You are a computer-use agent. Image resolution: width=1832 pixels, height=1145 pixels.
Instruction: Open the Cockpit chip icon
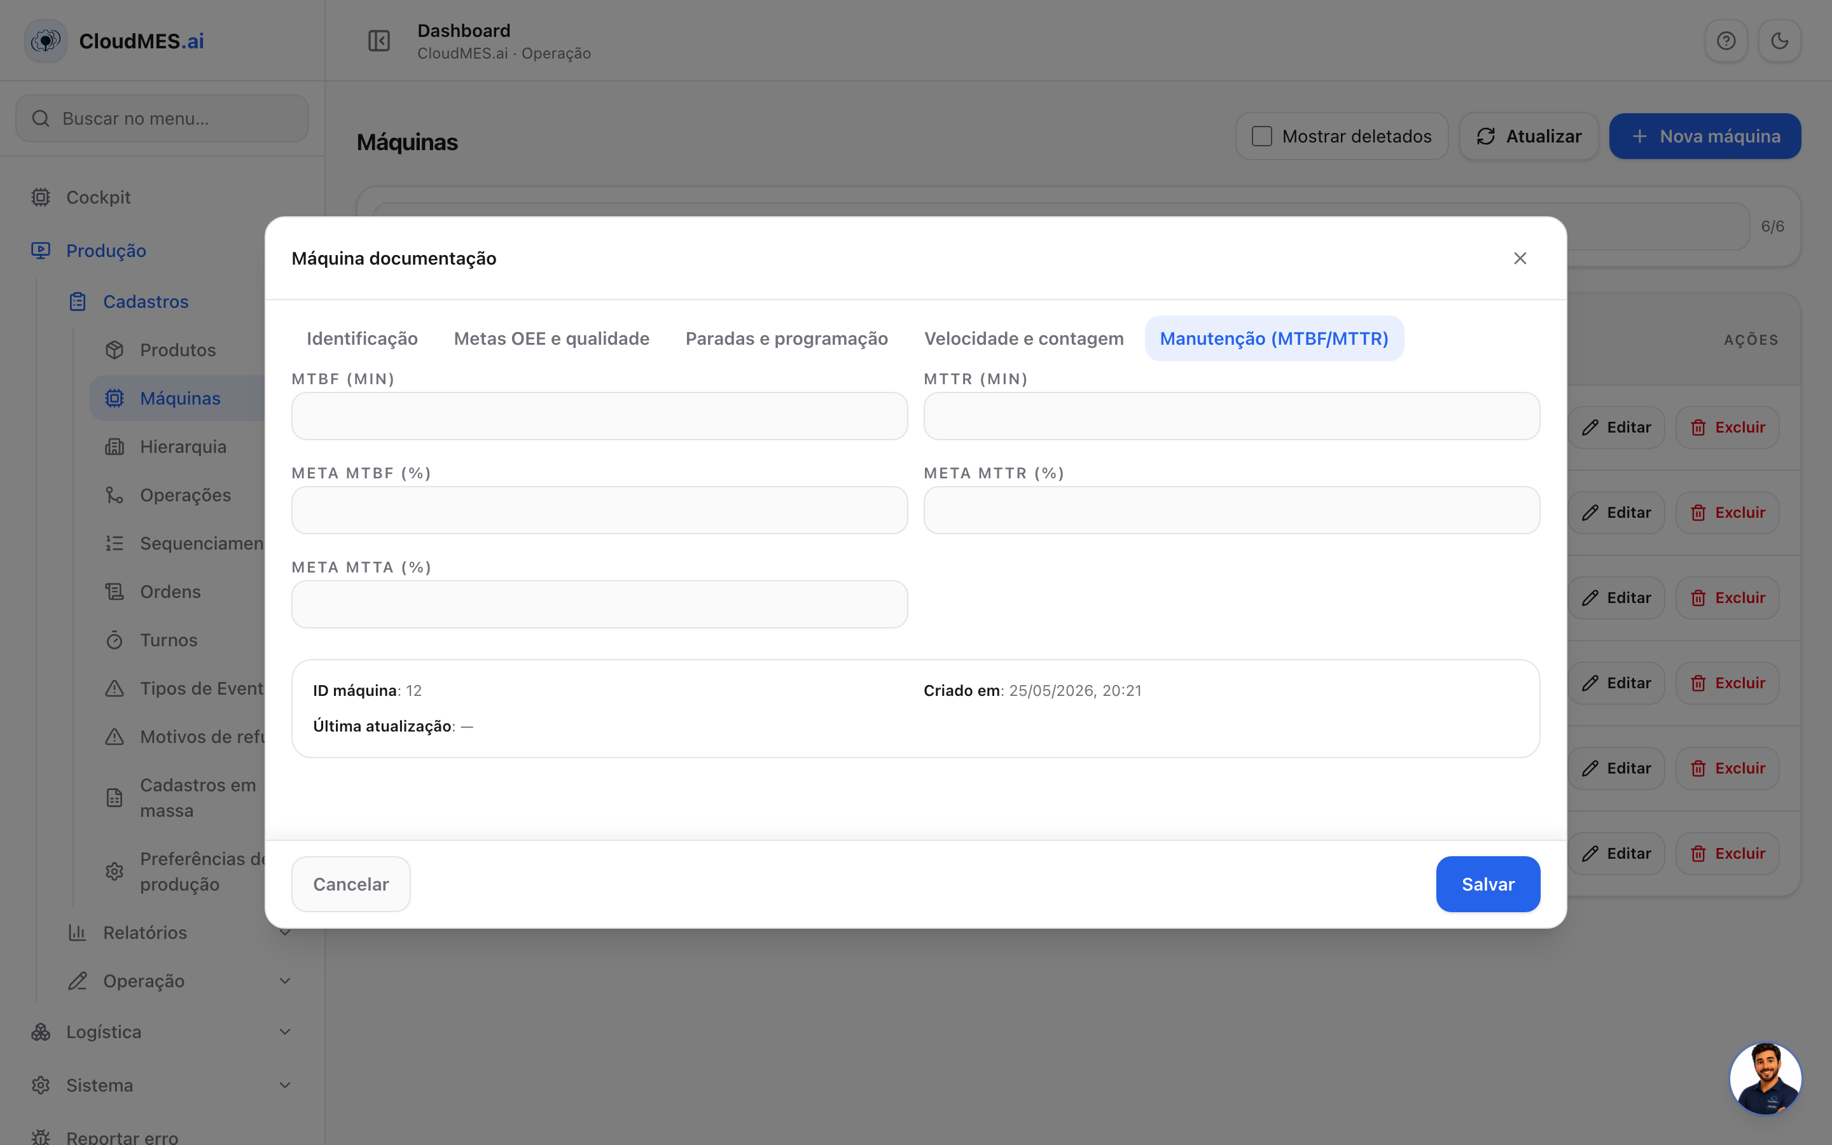[41, 197]
